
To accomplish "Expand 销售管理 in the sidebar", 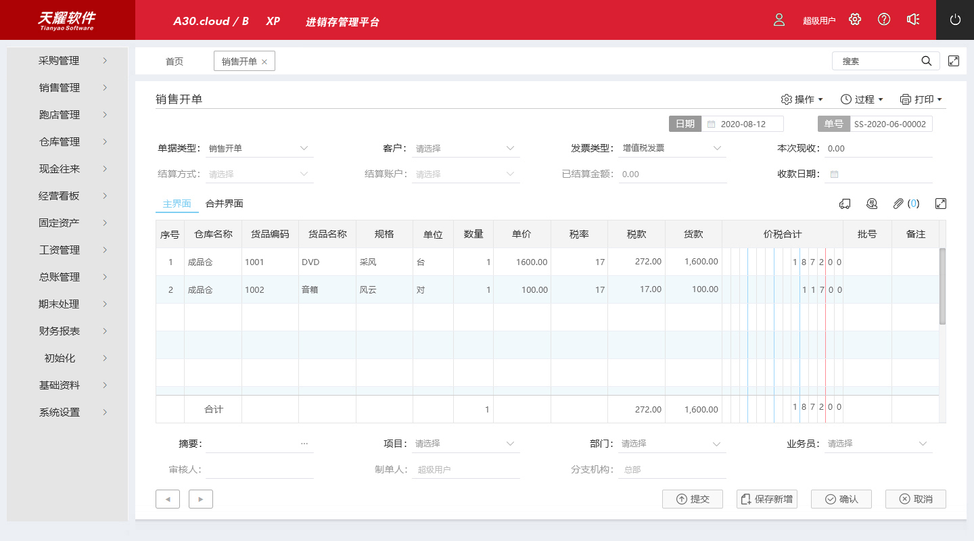I will (68, 88).
